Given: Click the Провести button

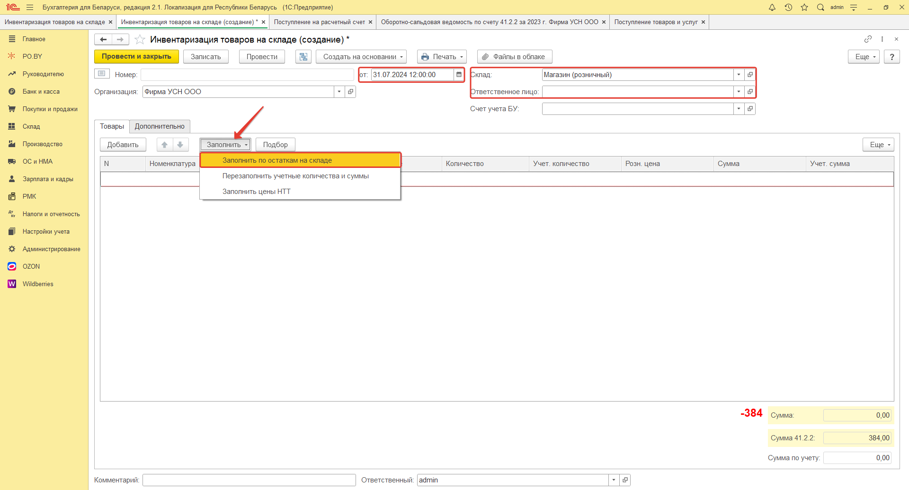Looking at the screenshot, I should click(x=262, y=57).
